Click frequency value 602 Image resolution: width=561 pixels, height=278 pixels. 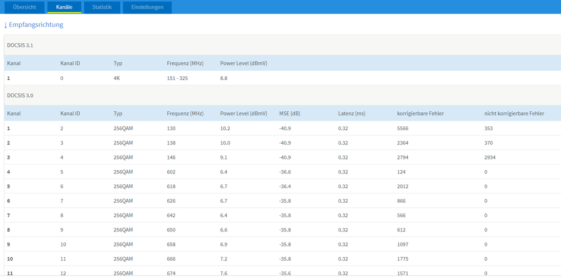(171, 172)
